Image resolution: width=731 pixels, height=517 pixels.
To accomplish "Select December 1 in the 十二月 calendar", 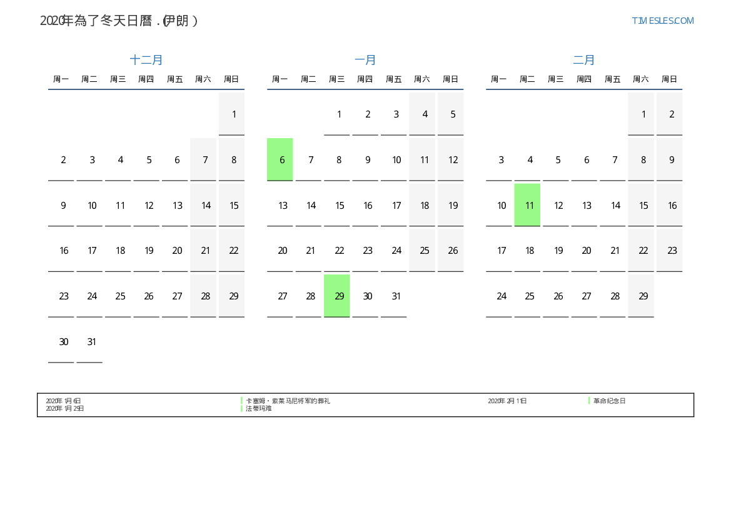I will 232,114.
